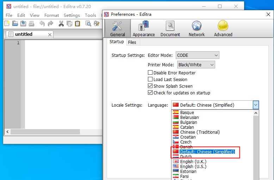
Task: Open the File menu
Action: tap(9, 15)
